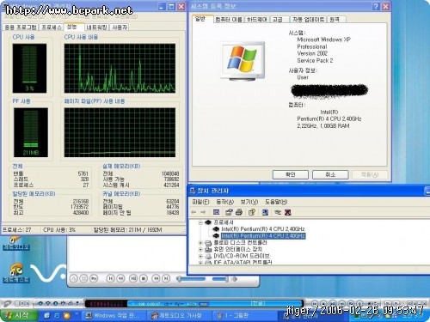
Task: Expand the IDE ATA/ATAPI 컨트롤러 node
Action: 200,262
